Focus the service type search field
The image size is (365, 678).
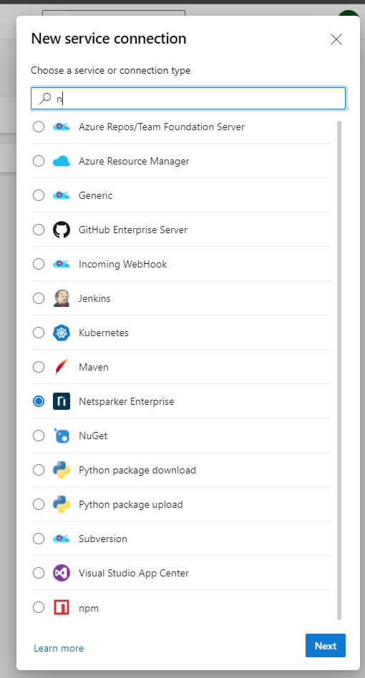coord(188,99)
